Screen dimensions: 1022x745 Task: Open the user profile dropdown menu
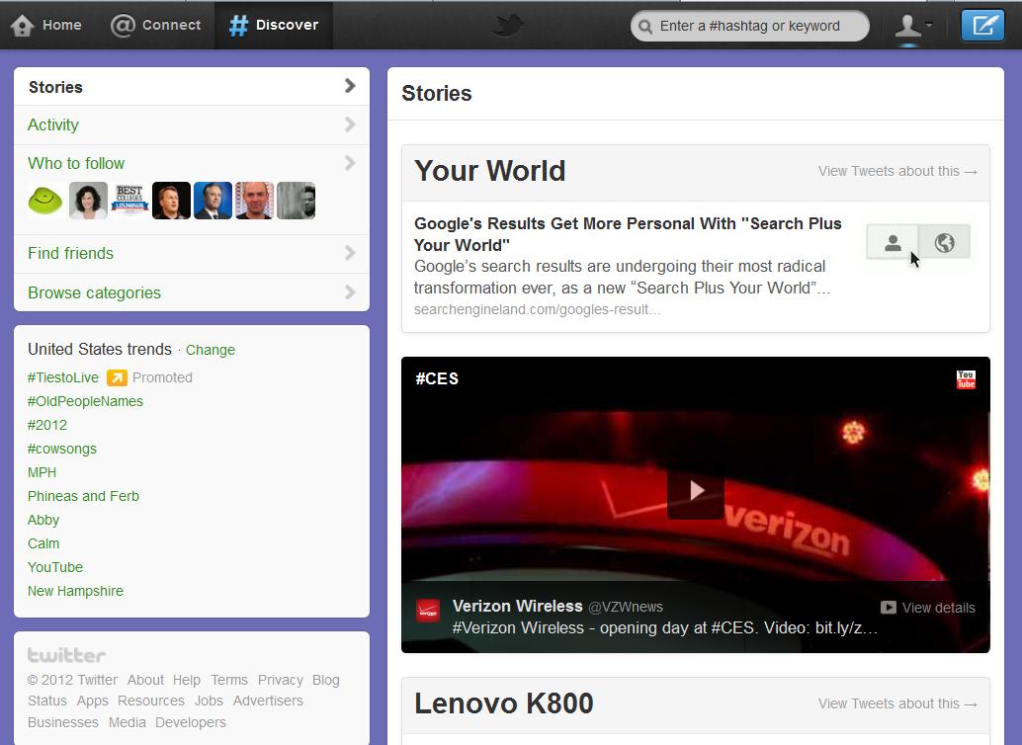pyautogui.click(x=913, y=26)
